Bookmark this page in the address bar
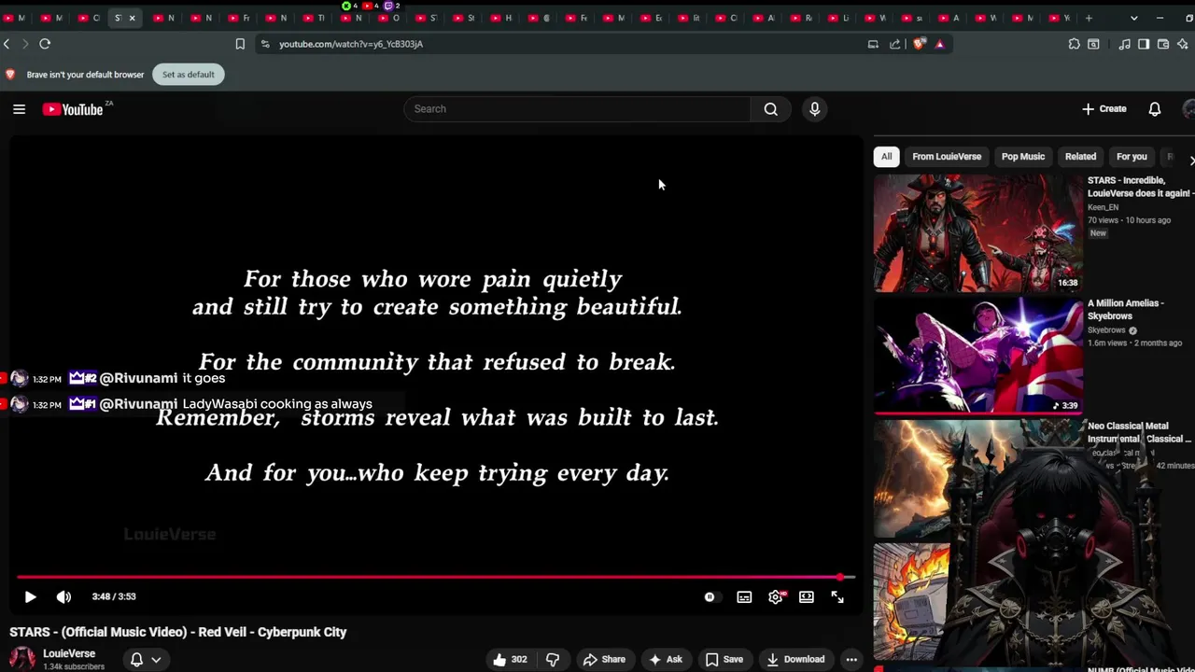Image resolution: width=1195 pixels, height=672 pixels. click(x=240, y=44)
